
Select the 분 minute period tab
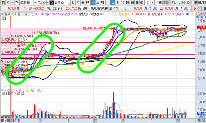pos(93,3)
